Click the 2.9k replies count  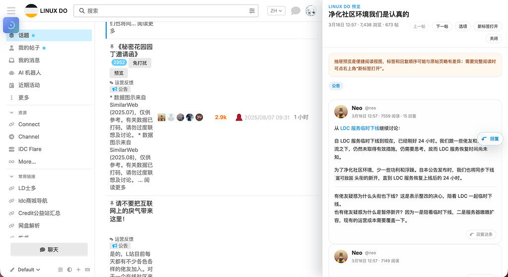pyautogui.click(x=221, y=117)
